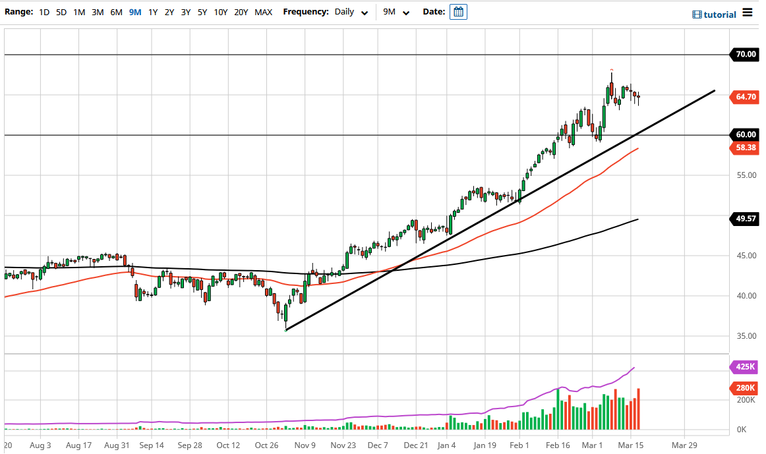Choose the 10Y range
The image size is (766, 454).
pos(220,11)
